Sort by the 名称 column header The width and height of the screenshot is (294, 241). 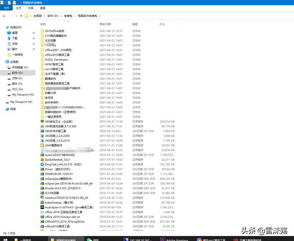pyautogui.click(x=43, y=24)
